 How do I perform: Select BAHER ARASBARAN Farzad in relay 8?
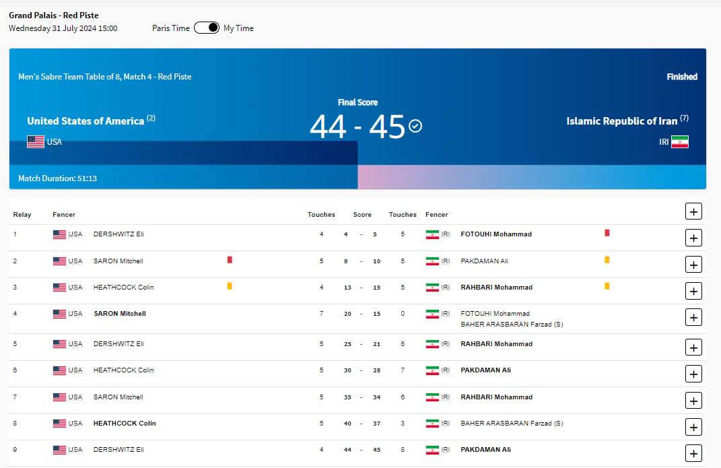point(512,424)
